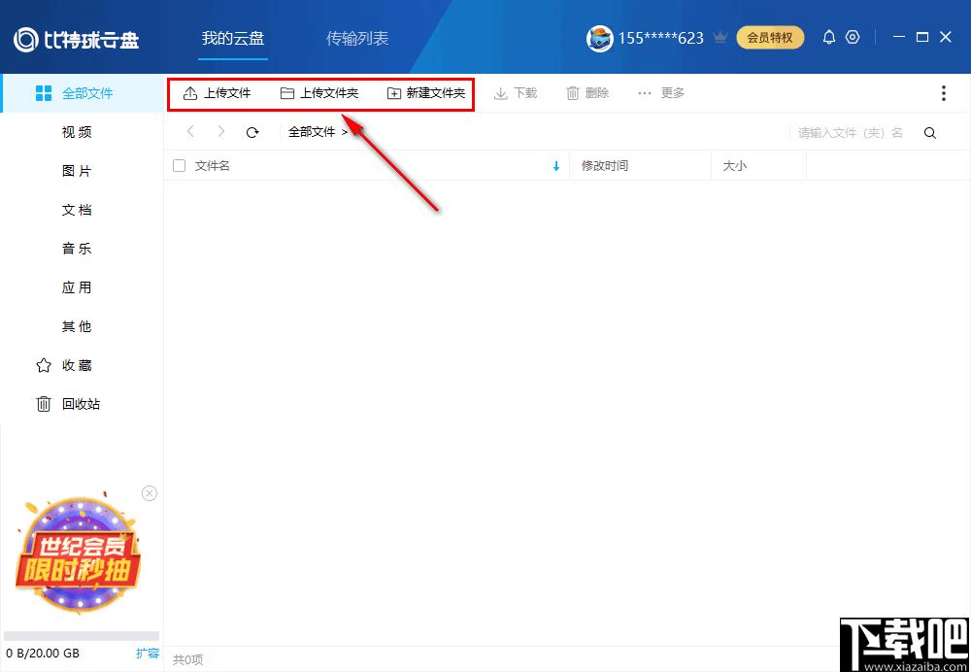Click the blue sort arrow in the filename column
The width and height of the screenshot is (971, 672).
pyautogui.click(x=556, y=166)
